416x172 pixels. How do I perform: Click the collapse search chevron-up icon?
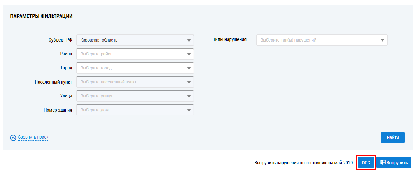coord(13,138)
